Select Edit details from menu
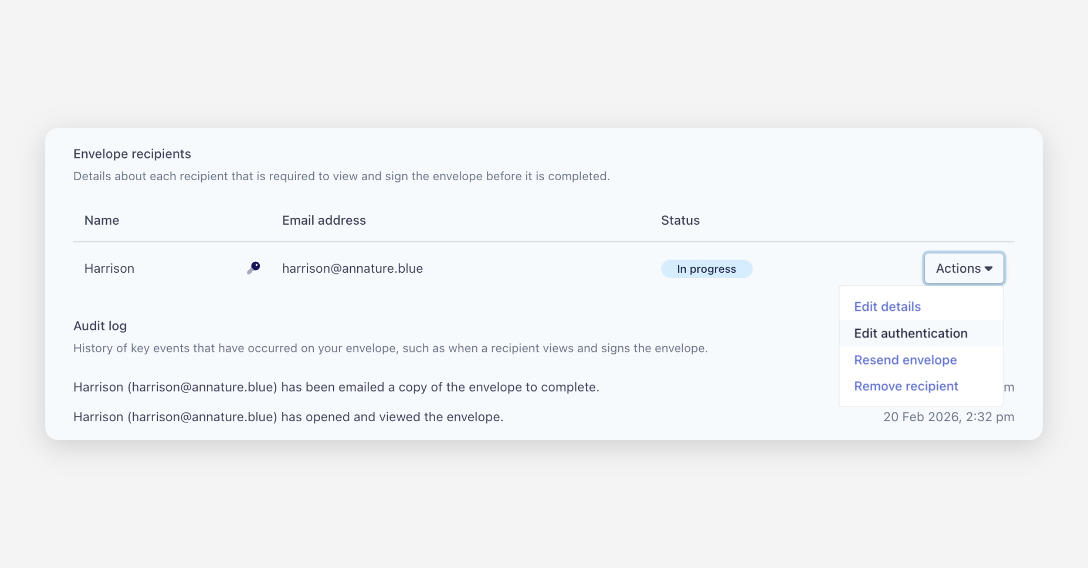This screenshot has width=1088, height=568. [887, 307]
